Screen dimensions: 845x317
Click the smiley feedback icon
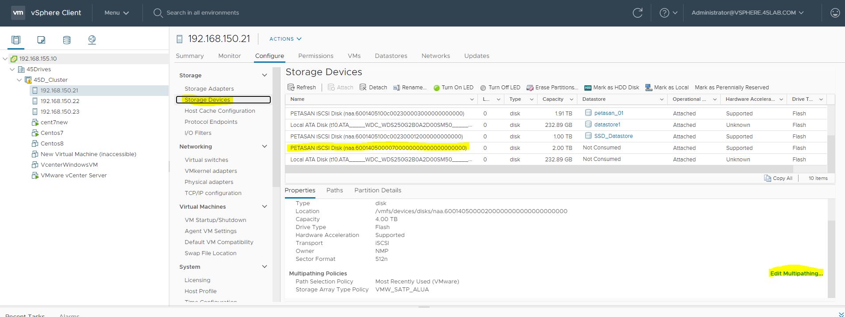tap(835, 13)
